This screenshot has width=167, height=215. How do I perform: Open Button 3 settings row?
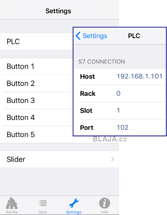[x=36, y=100]
